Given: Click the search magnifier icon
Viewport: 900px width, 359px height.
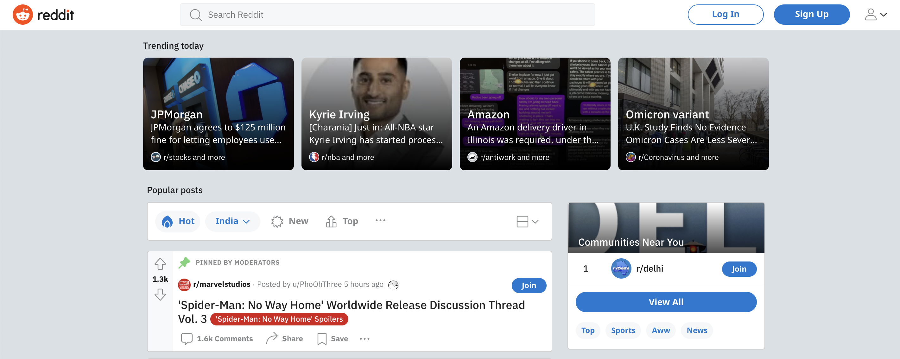Looking at the screenshot, I should coord(196,15).
